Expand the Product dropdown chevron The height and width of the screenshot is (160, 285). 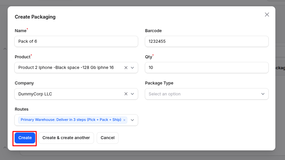pyautogui.click(x=133, y=68)
